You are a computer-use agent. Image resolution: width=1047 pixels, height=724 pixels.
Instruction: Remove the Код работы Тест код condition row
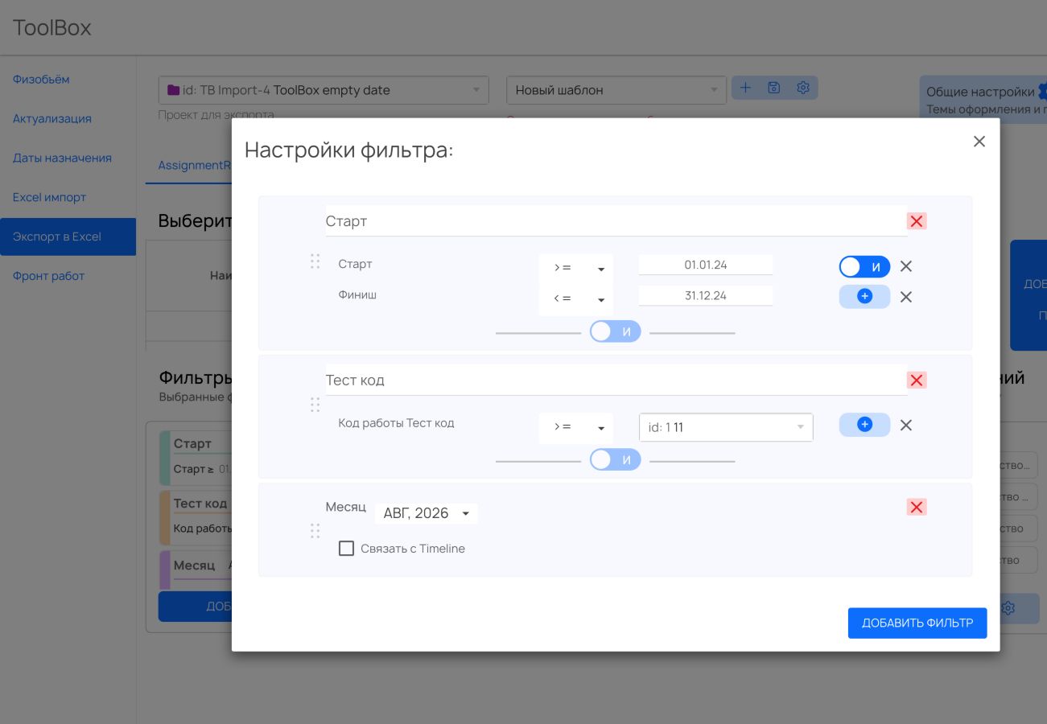pos(905,426)
